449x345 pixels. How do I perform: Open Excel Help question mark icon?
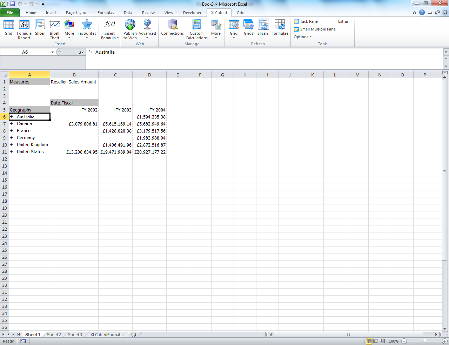422,12
